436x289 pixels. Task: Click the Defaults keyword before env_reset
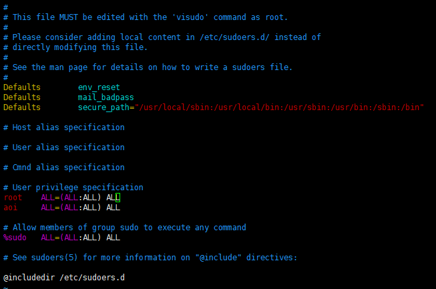pos(21,87)
